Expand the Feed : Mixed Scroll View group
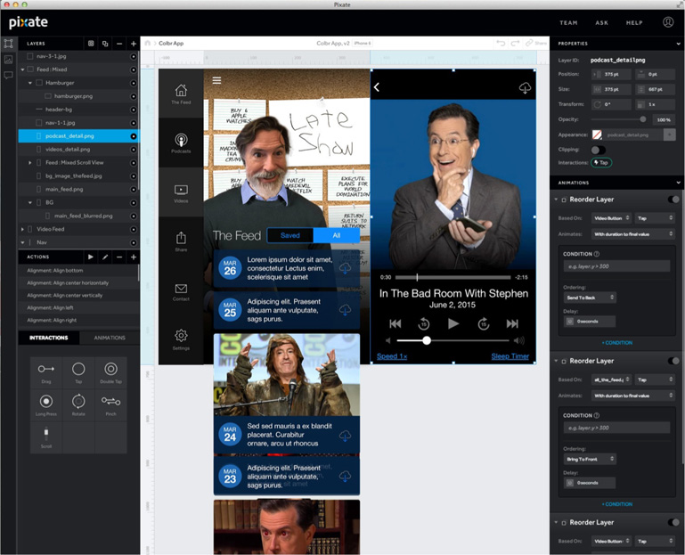The image size is (685, 555). point(30,162)
